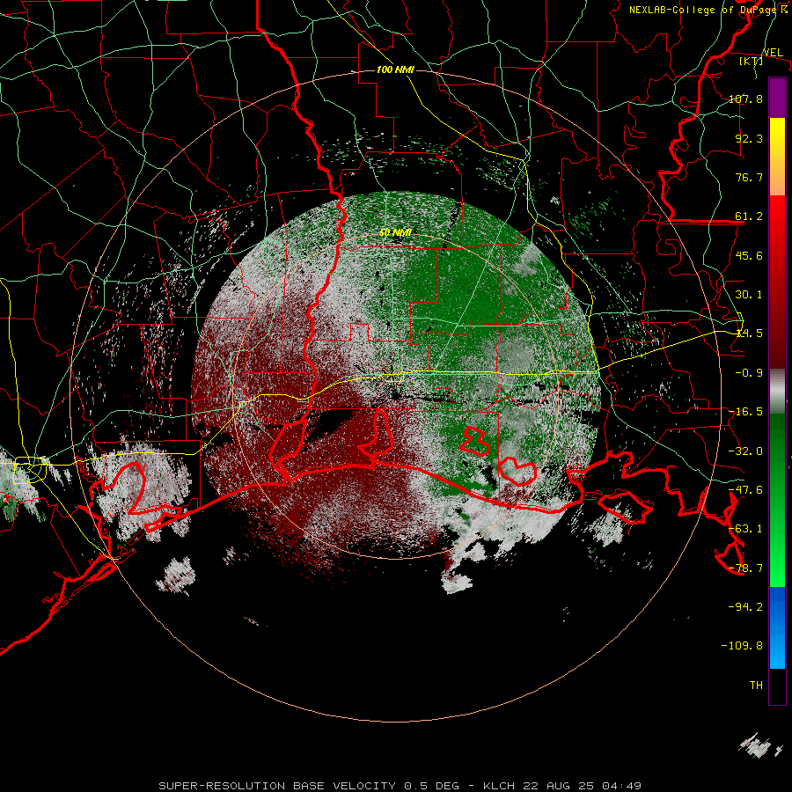Click the -0.9 legend value
Image resolution: width=792 pixels, height=792 pixels.
pyautogui.click(x=749, y=373)
